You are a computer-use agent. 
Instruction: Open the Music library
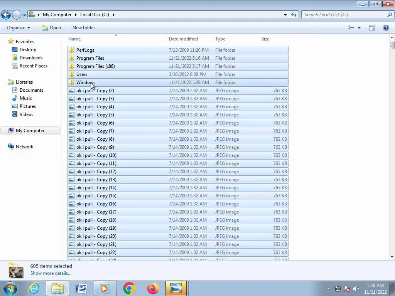coord(26,98)
